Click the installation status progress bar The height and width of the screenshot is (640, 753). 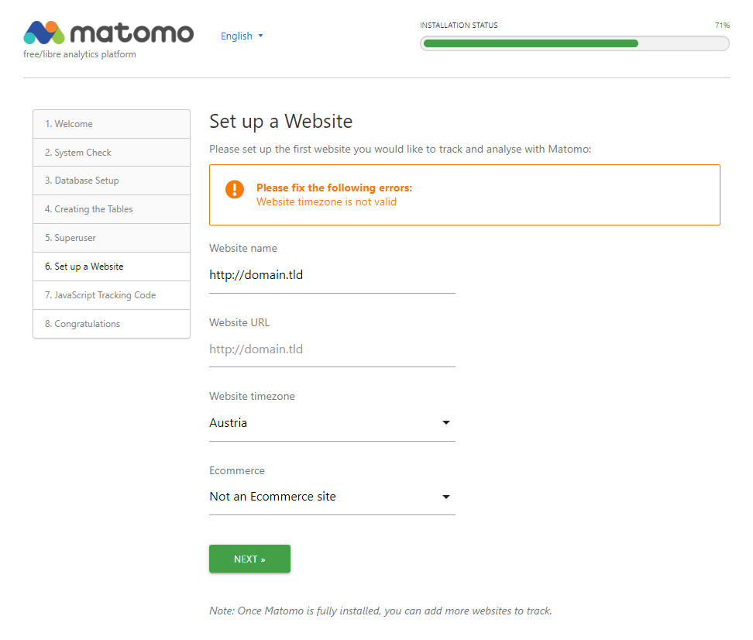[x=574, y=43]
